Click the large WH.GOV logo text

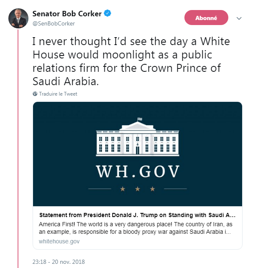(x=138, y=171)
